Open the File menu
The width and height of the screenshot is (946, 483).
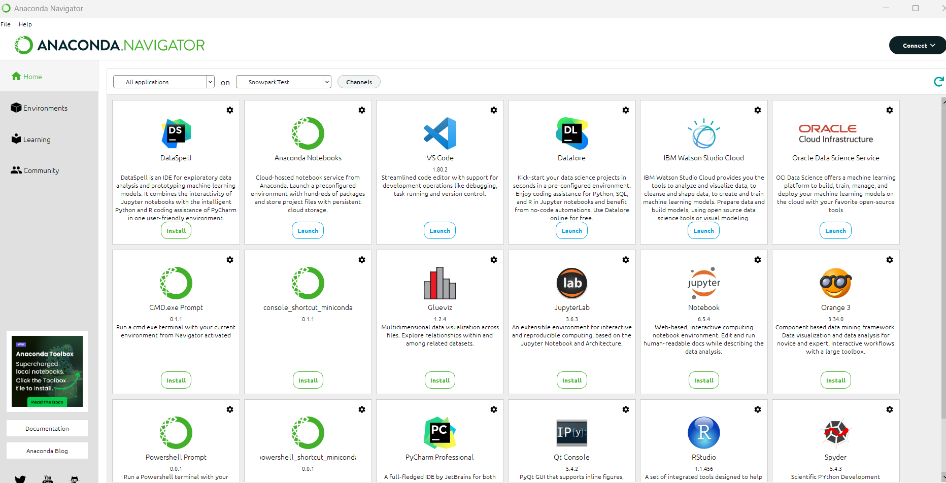click(6, 24)
